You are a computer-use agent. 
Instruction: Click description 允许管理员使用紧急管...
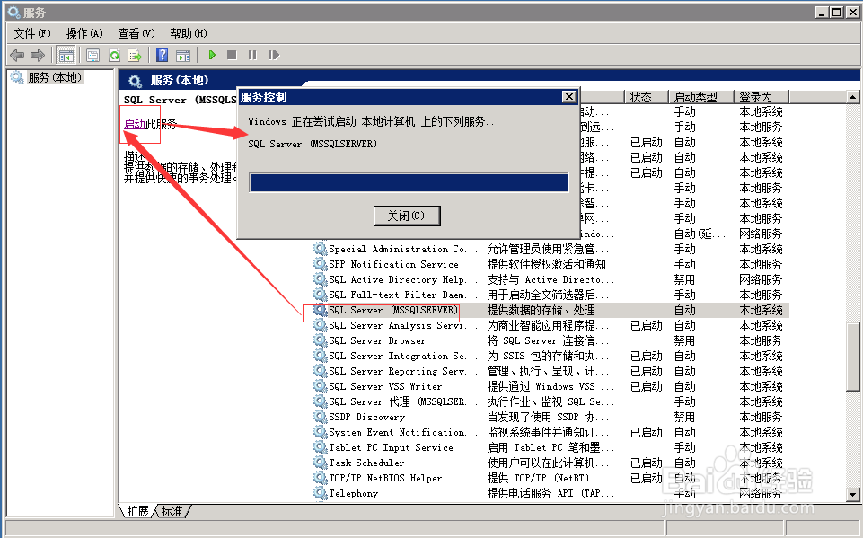click(548, 249)
